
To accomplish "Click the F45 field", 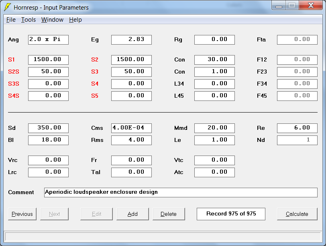I will point(297,96).
